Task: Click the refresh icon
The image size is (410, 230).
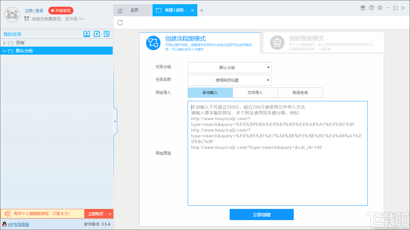Action: (120, 22)
